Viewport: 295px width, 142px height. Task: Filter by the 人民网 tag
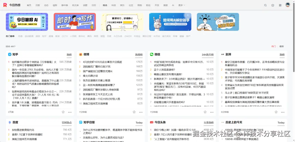coord(73,36)
